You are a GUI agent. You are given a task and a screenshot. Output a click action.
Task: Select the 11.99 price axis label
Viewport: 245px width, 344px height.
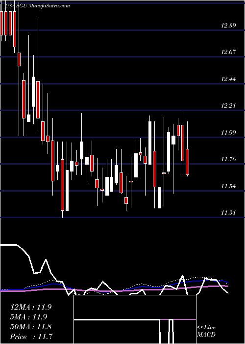[x=228, y=132]
